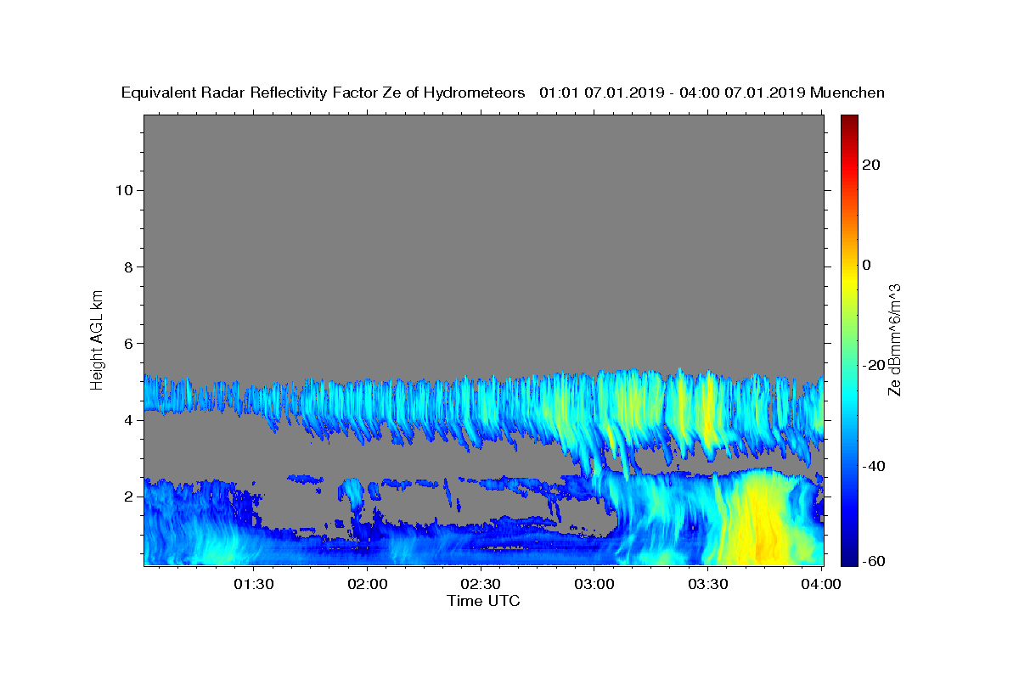Click the 03:00 time tick label
The height and width of the screenshot is (679, 1019).
pyautogui.click(x=595, y=584)
